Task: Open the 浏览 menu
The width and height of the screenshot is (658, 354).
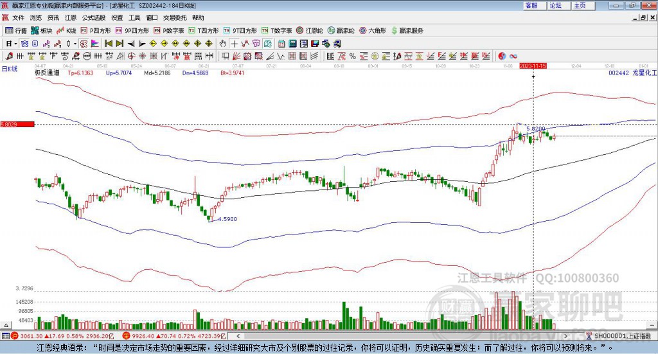Action: pyautogui.click(x=36, y=17)
